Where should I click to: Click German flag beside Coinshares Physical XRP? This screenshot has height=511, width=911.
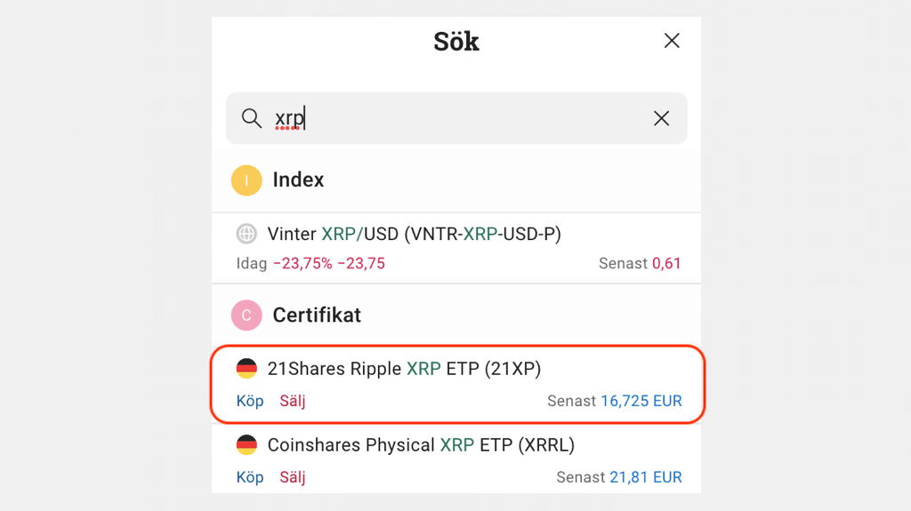click(x=246, y=445)
